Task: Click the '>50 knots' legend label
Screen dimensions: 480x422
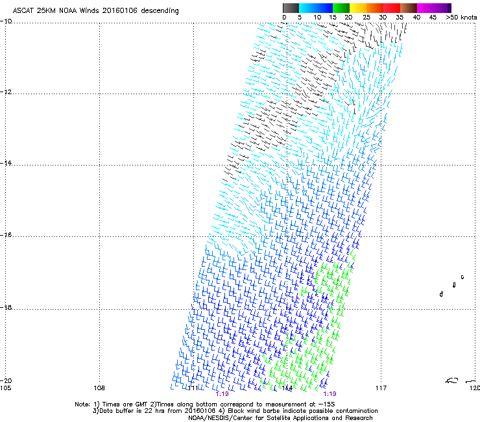Action: pos(461,18)
